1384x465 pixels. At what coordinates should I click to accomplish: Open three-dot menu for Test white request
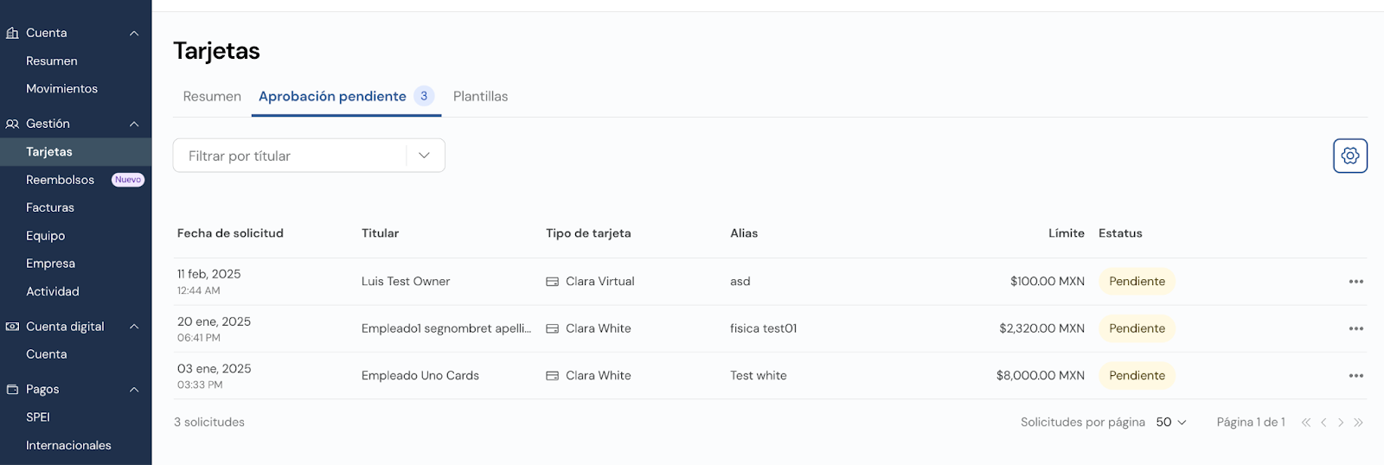click(x=1355, y=376)
